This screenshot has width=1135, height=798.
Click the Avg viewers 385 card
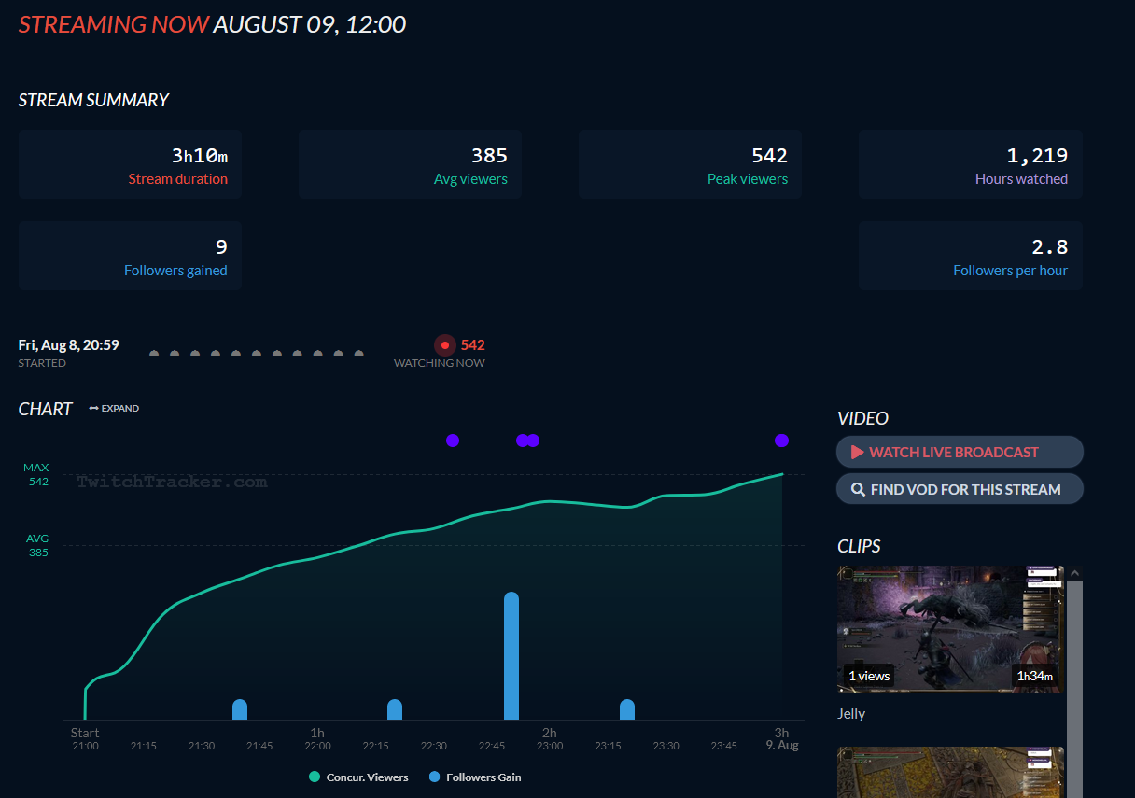410,164
